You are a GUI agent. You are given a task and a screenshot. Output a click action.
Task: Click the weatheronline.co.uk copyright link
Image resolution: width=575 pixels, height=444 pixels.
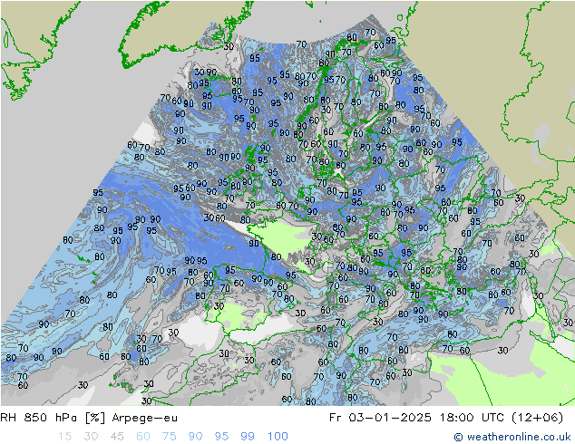(x=512, y=437)
